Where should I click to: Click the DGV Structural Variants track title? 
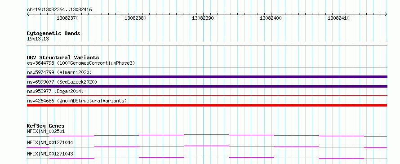[63, 58]
